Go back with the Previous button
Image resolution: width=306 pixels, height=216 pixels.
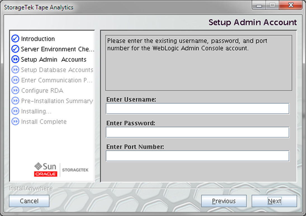(224, 201)
